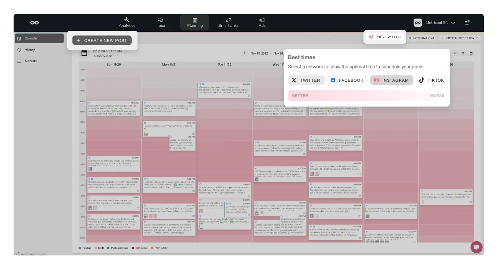
Task: Click Create New Post button
Action: 102,40
